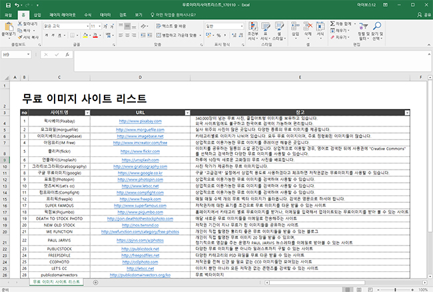Click the decrease decimal icon
433x292 pixels.
241,35
